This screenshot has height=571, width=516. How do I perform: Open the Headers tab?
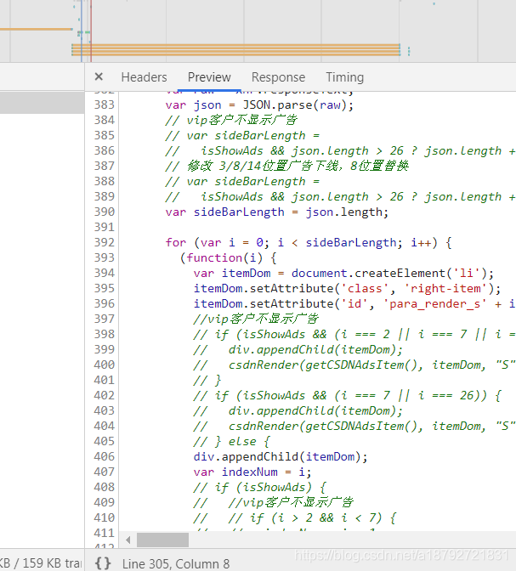click(x=144, y=77)
